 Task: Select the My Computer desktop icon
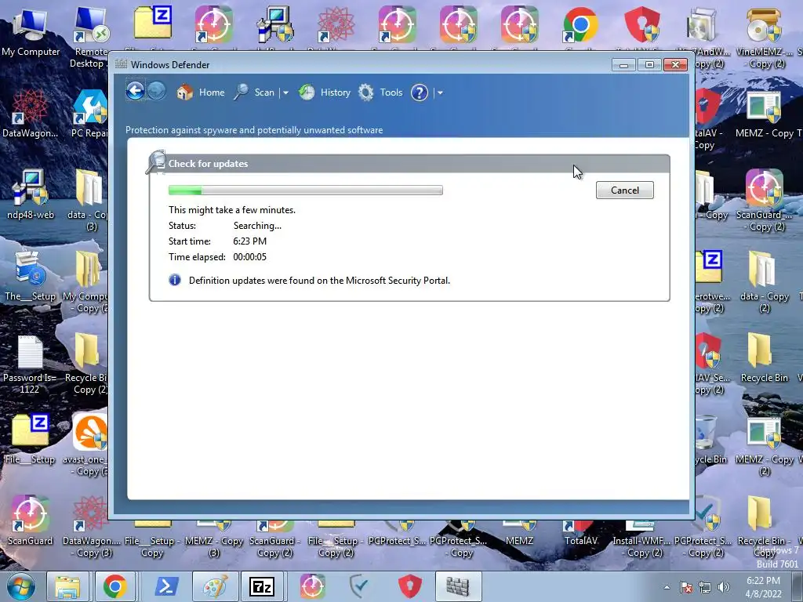(x=31, y=33)
